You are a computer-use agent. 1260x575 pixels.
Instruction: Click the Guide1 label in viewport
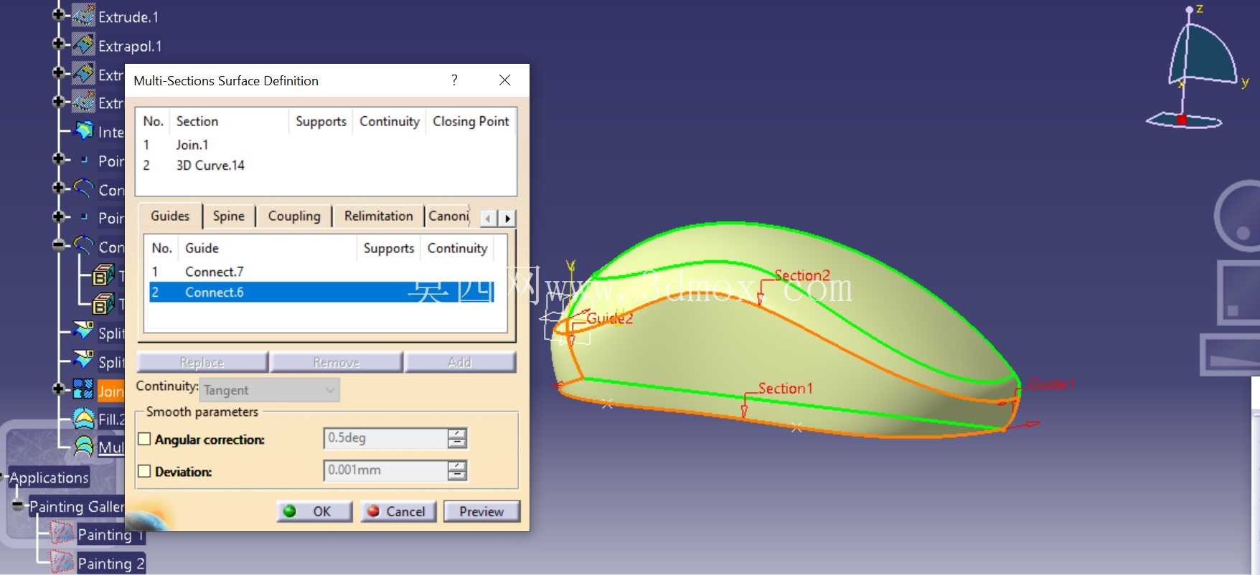pyautogui.click(x=1052, y=384)
